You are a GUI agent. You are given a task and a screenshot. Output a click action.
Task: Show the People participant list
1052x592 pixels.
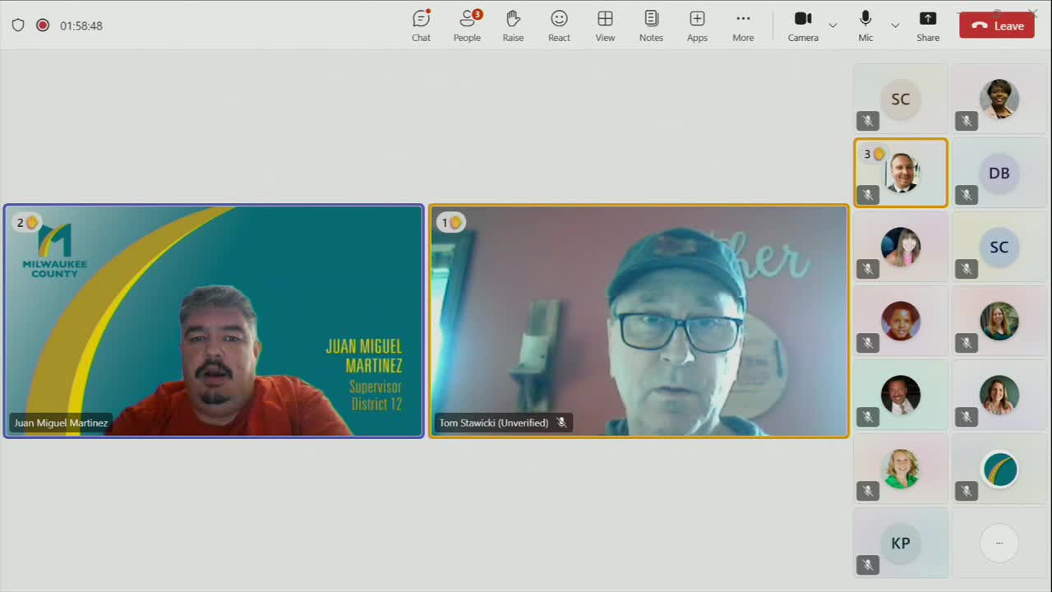pyautogui.click(x=467, y=25)
